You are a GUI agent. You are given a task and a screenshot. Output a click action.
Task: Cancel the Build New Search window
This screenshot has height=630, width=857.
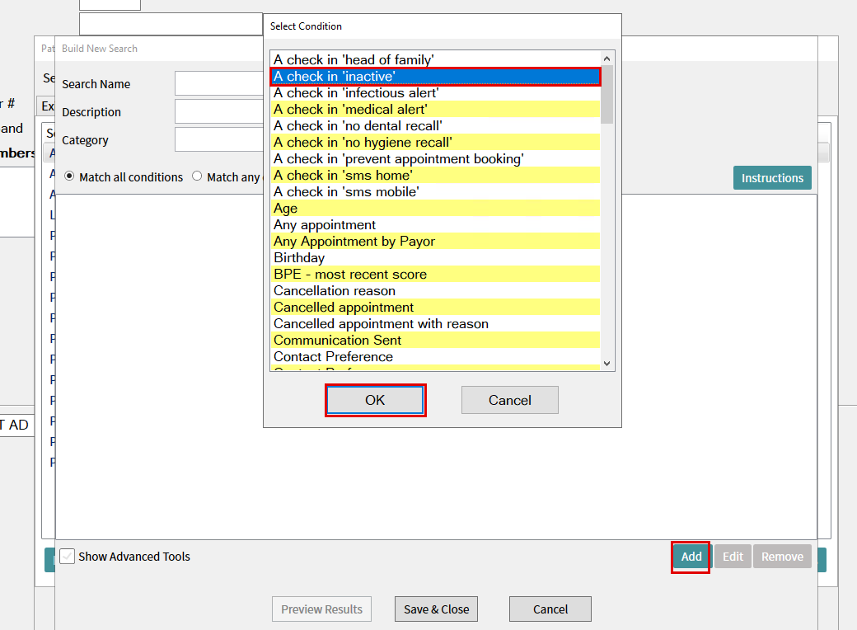click(x=550, y=609)
